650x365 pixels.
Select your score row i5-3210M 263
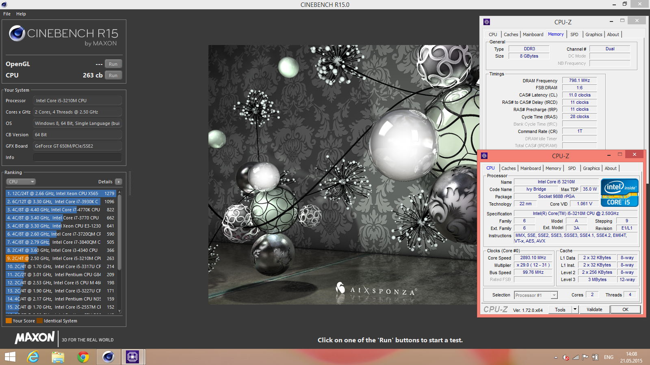(x=61, y=258)
